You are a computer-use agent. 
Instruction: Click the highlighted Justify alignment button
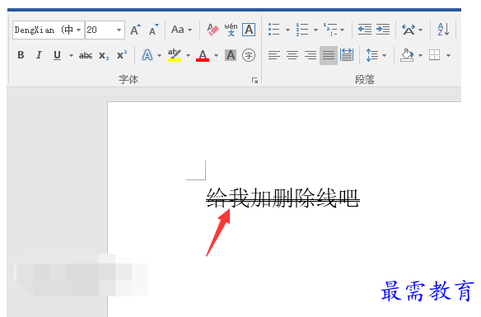pos(329,55)
